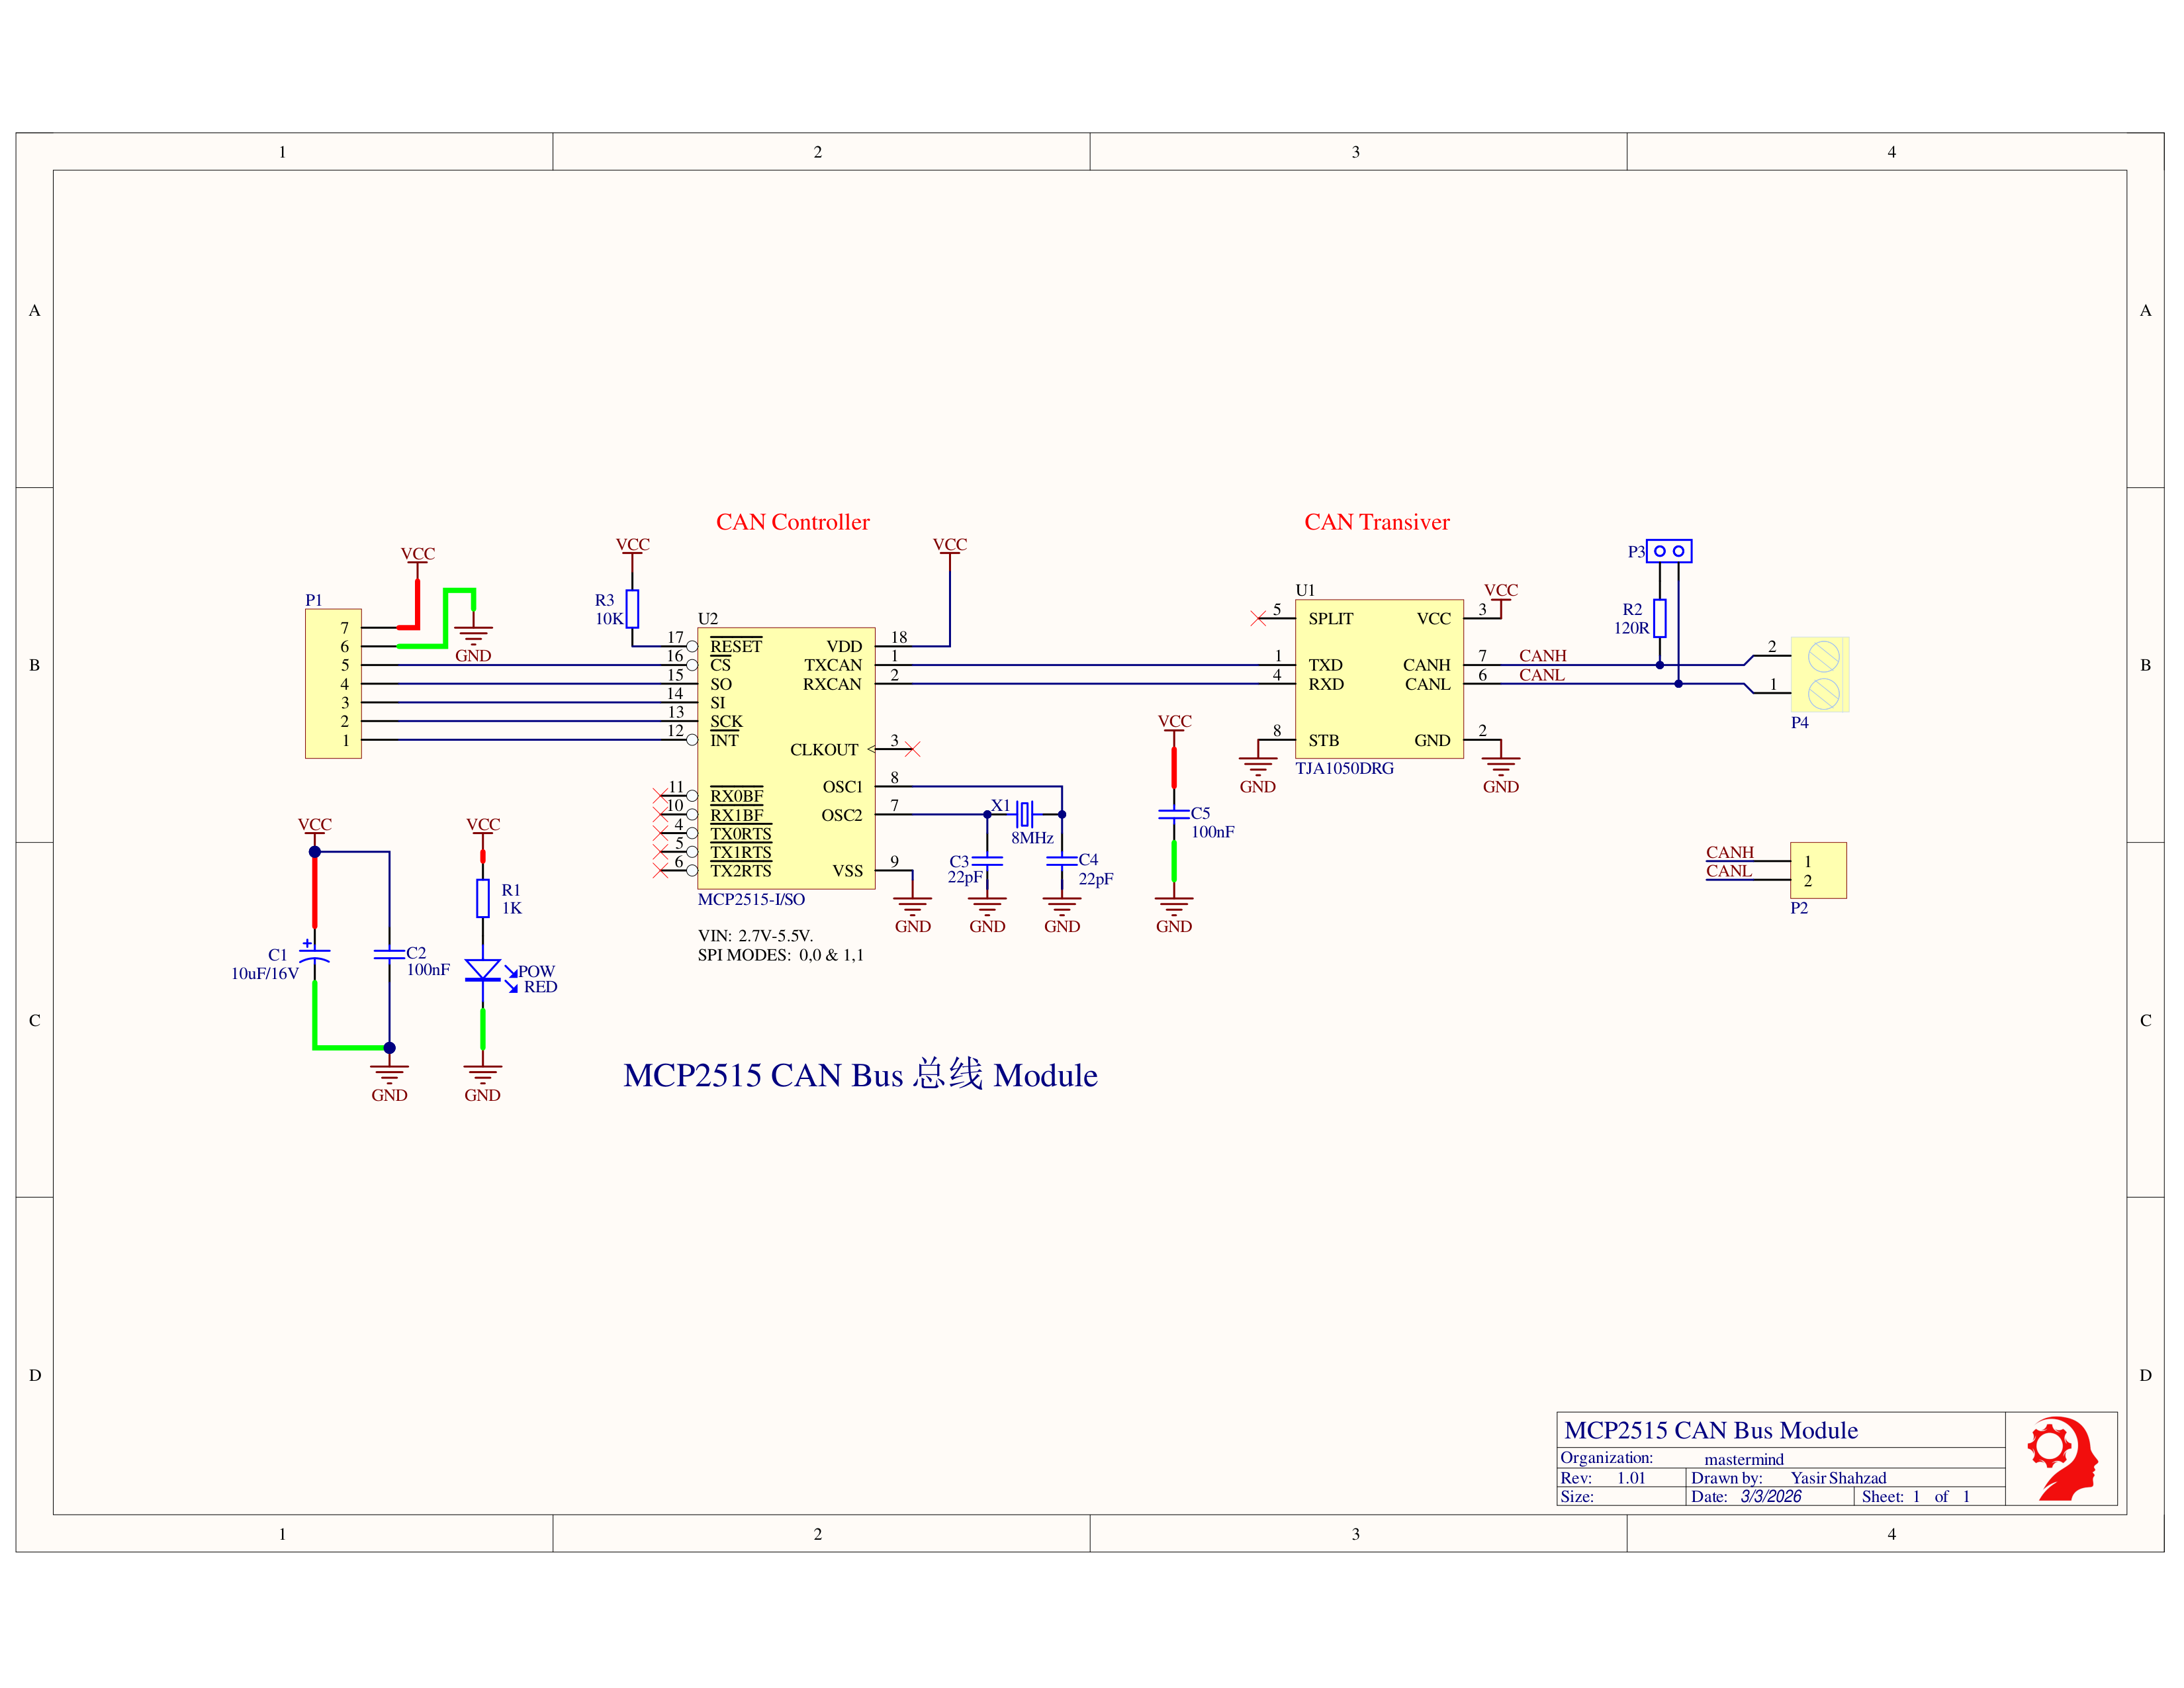Click the no-connect cross at CLKOUT

912,749
